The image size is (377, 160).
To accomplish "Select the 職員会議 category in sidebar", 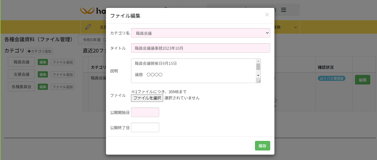I will point(21,62).
